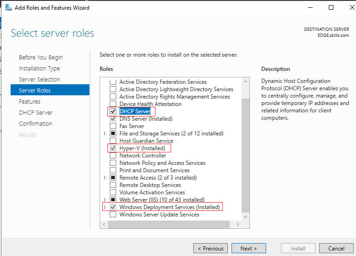Click the up arrow of roles scrollbar
Screen dimensions: 356x256
point(245,81)
